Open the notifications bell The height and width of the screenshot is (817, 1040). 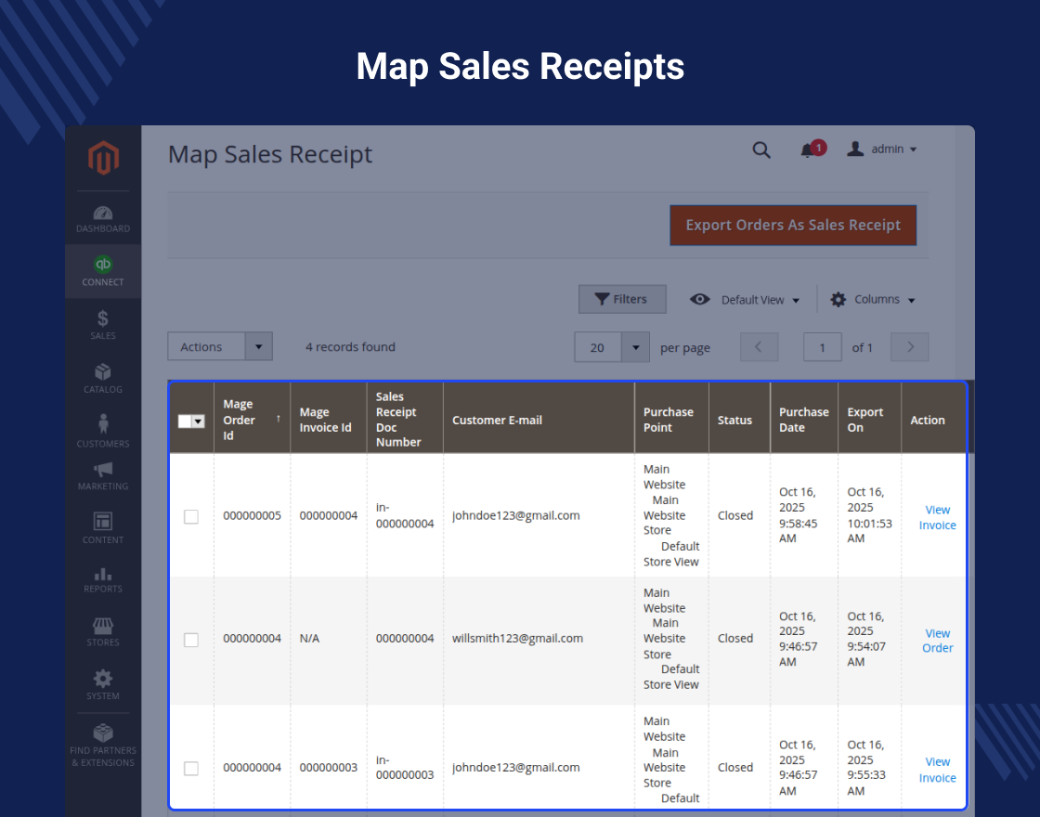[x=812, y=149]
